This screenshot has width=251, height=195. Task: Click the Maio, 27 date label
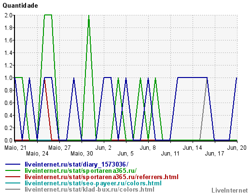tap(59, 148)
